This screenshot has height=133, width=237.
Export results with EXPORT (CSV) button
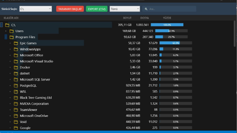(97, 9)
